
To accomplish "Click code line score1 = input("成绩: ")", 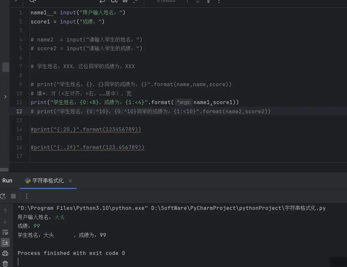I will tap(68, 22).
